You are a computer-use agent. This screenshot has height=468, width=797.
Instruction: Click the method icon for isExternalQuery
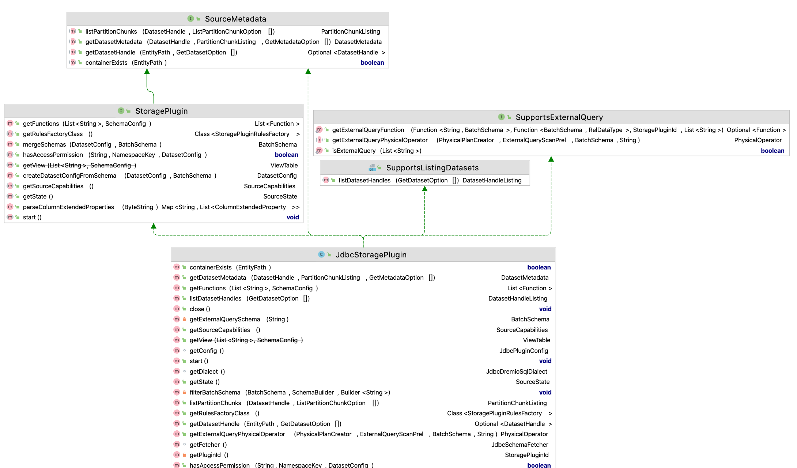[x=320, y=151]
